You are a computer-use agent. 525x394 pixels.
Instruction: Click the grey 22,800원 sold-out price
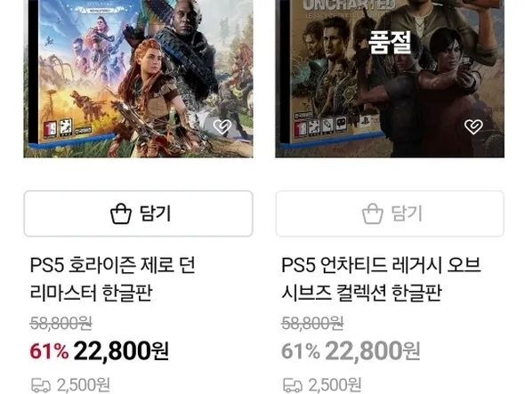click(x=372, y=350)
